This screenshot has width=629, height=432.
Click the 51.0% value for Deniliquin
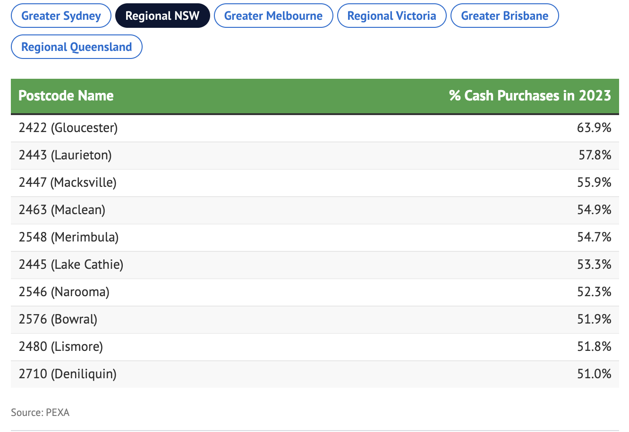pyautogui.click(x=594, y=374)
